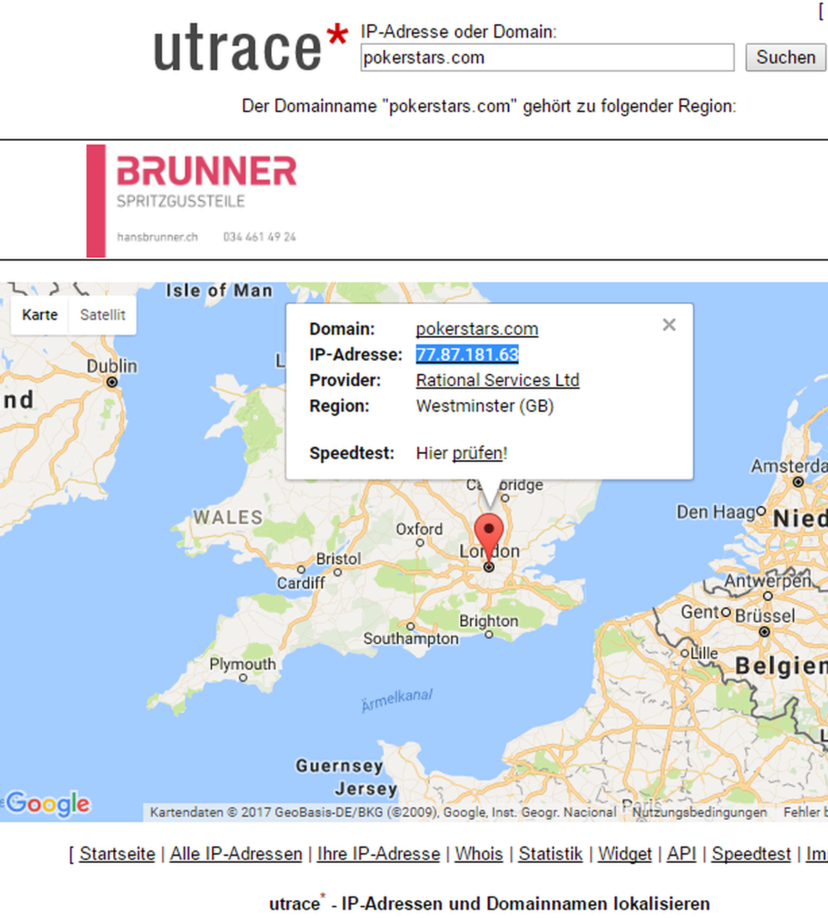Click the Antwerpen label on map
The height and width of the screenshot is (918, 828).
pos(768,581)
